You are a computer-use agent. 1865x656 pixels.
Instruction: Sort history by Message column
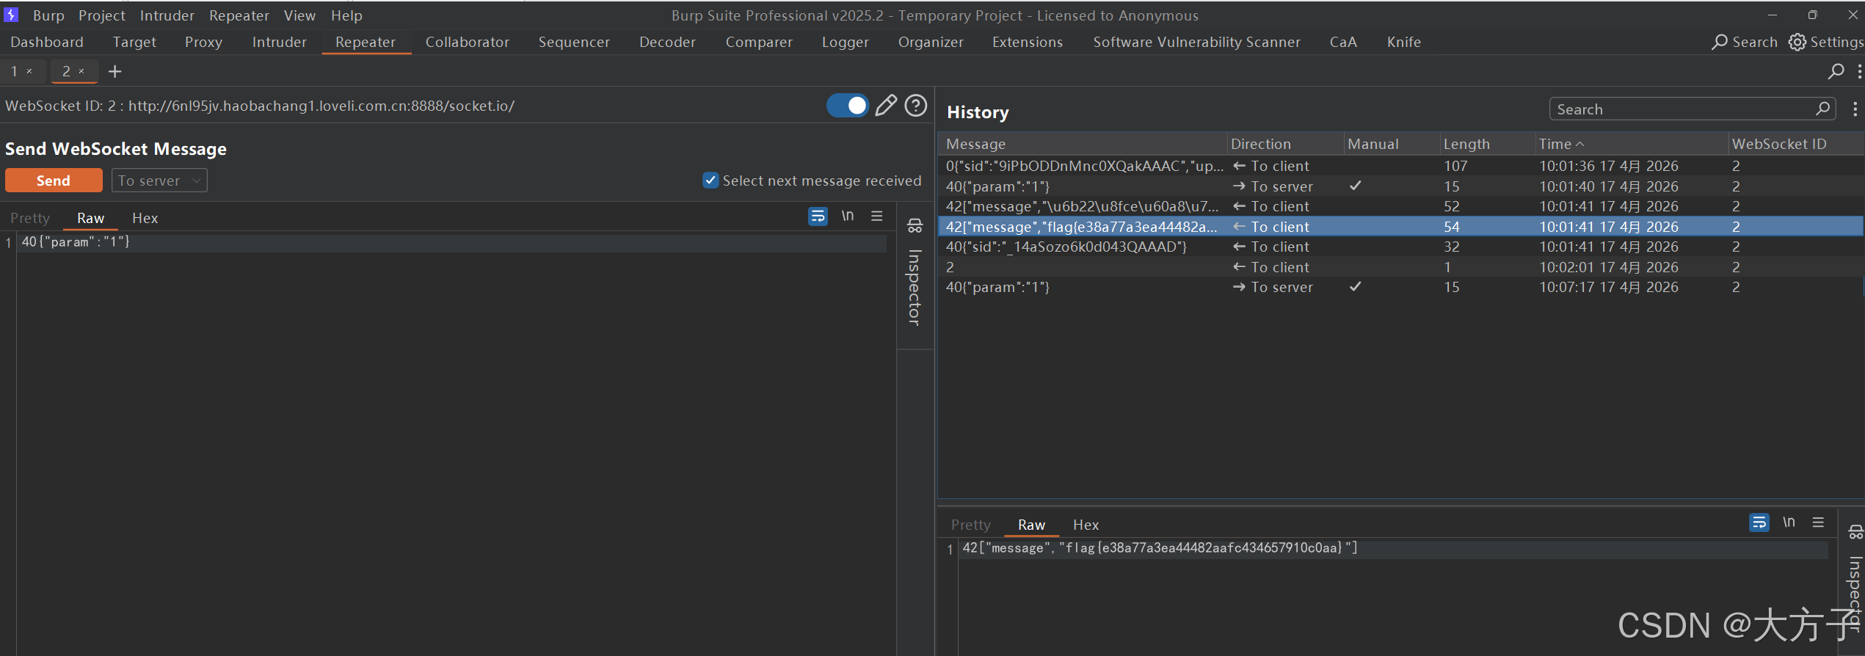point(1082,144)
